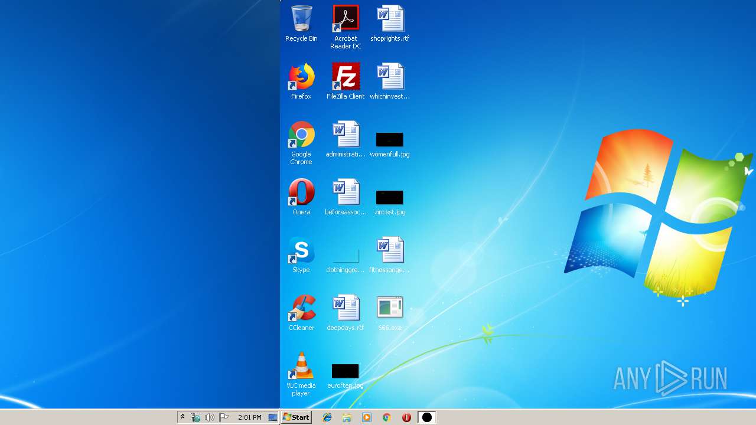
Task: Launch Internet Explorer from the taskbar
Action: tap(327, 417)
